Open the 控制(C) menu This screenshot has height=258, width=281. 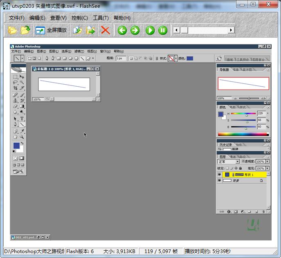(79, 18)
